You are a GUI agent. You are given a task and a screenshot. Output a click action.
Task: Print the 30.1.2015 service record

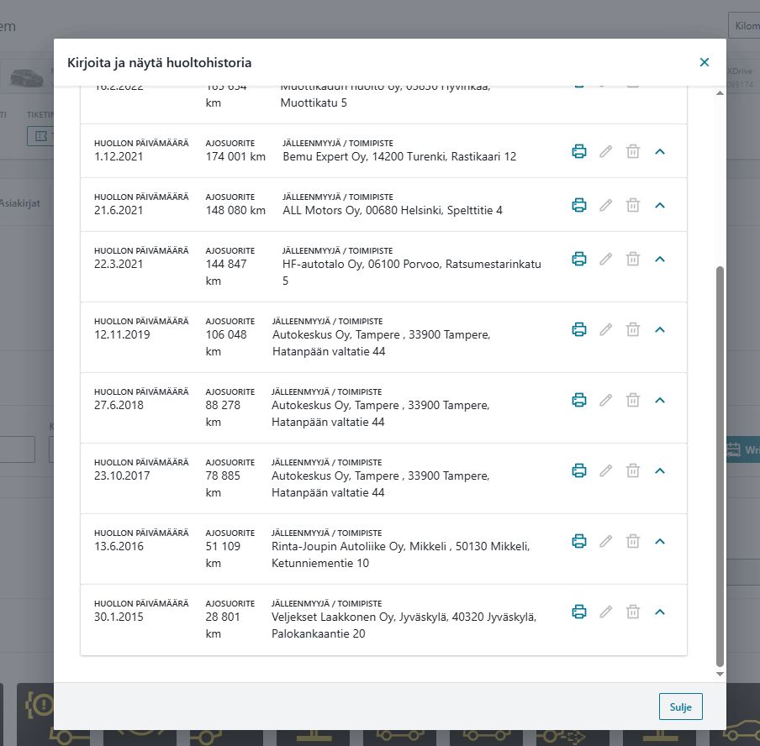[x=578, y=612]
